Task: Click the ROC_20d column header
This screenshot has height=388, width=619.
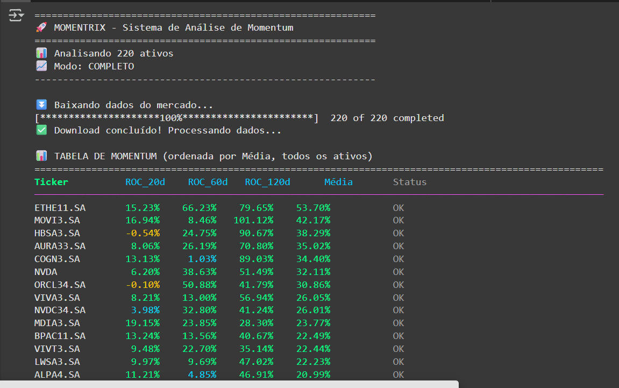Action: [x=145, y=182]
